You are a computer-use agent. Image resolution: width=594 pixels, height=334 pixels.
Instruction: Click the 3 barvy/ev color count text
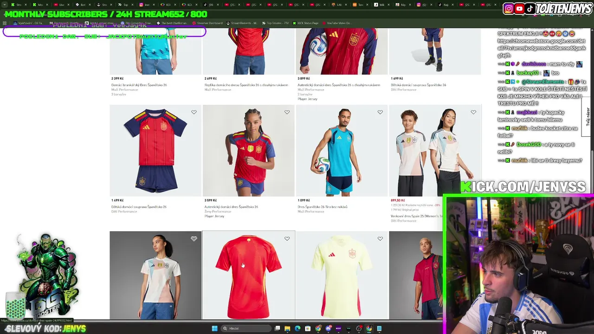click(118, 94)
